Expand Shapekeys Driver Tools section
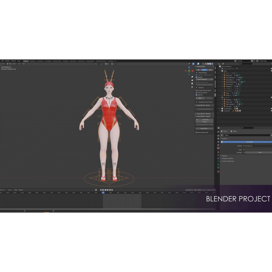 click(x=196, y=102)
